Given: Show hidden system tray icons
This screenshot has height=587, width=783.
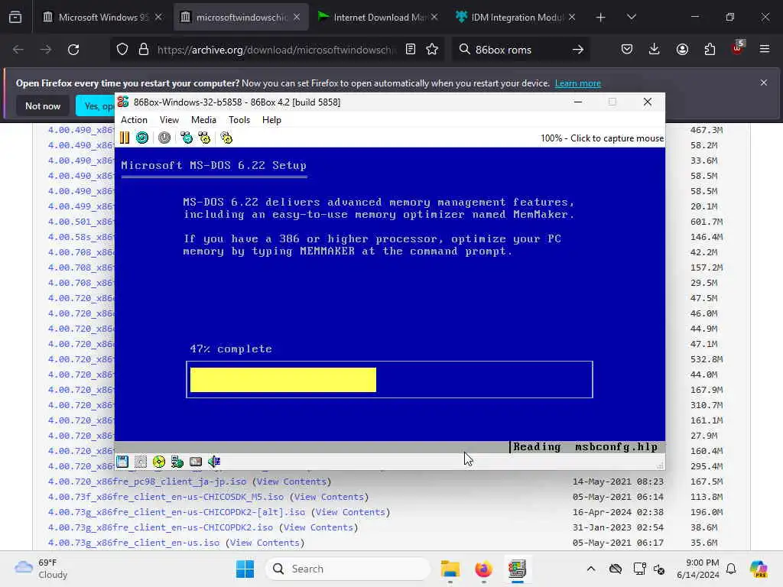Looking at the screenshot, I should 591,569.
